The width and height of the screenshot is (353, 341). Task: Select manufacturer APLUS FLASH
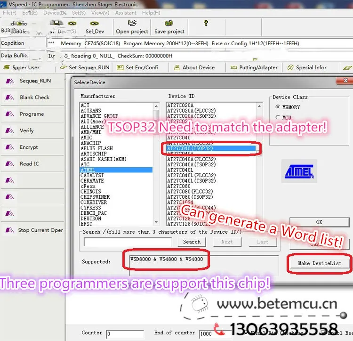point(96,148)
